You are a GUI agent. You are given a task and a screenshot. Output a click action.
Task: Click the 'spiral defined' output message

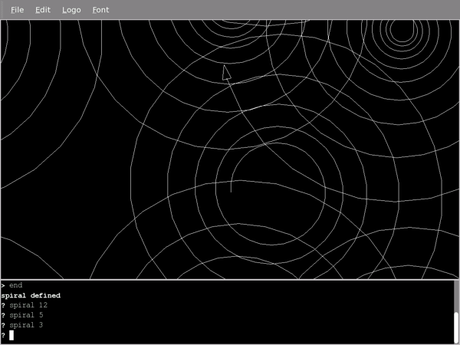pos(31,295)
